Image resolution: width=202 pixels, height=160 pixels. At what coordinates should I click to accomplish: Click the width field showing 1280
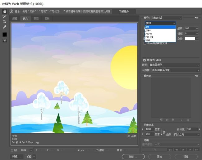pyautogui.click(x=149, y=129)
